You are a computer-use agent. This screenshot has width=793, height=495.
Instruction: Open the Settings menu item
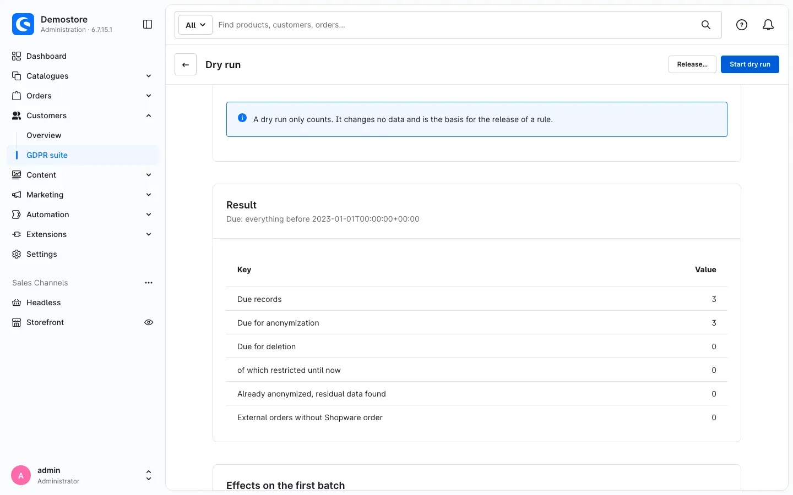pos(83,254)
